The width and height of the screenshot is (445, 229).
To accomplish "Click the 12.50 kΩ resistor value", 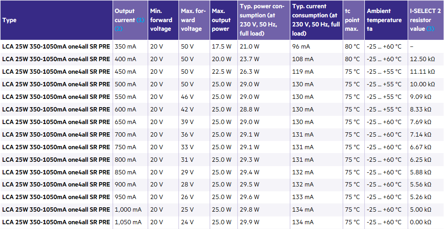I will point(422,59).
